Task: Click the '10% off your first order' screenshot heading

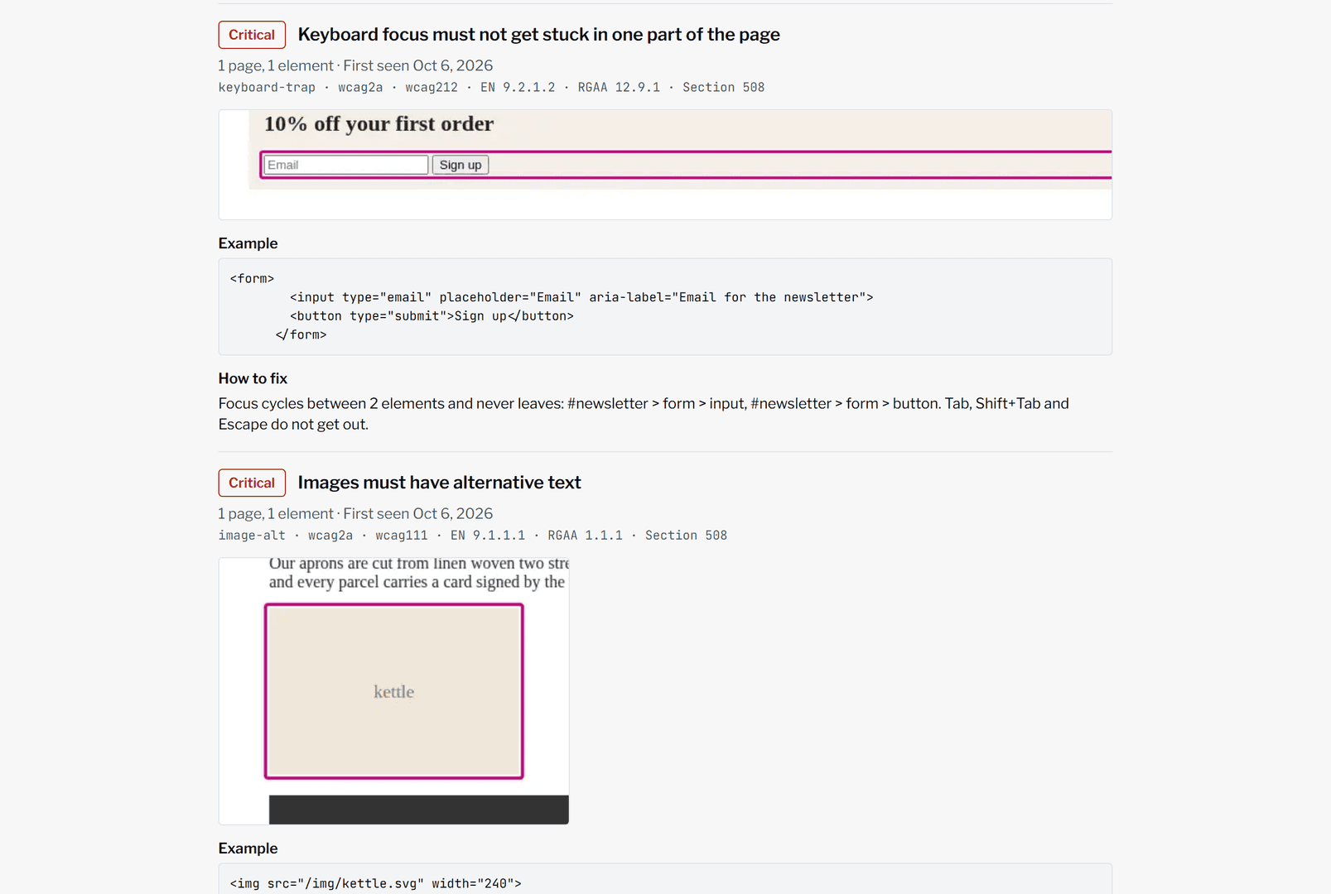Action: click(379, 124)
